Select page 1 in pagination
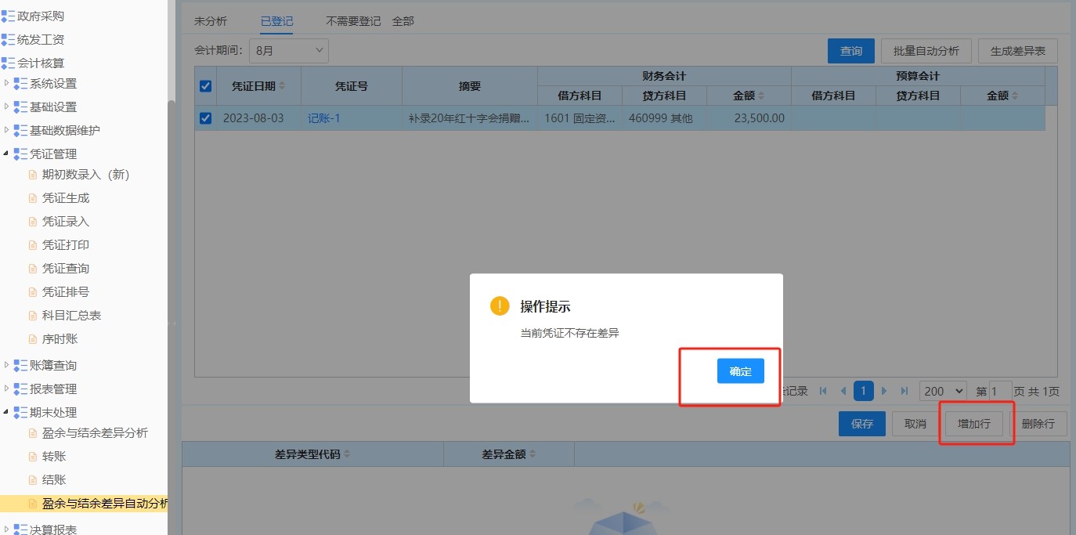This screenshot has width=1076, height=535. pyautogui.click(x=864, y=390)
